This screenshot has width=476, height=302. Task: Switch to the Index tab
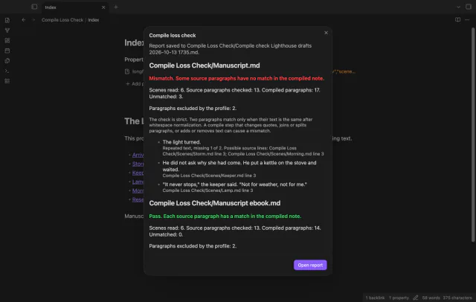(74, 7)
